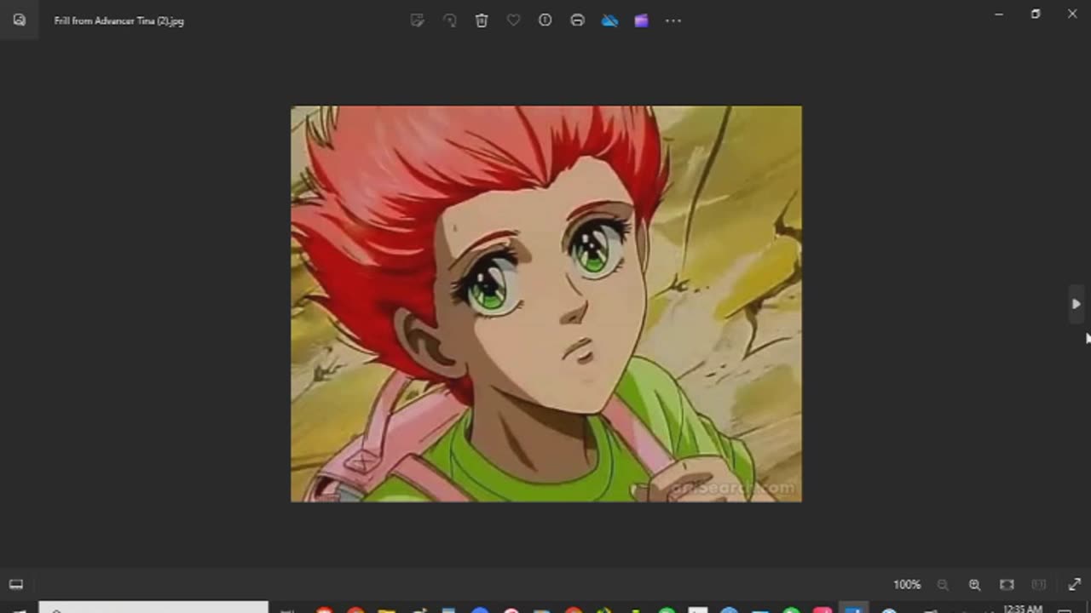
Task: Open the three-dot See more menu
Action: tap(673, 20)
